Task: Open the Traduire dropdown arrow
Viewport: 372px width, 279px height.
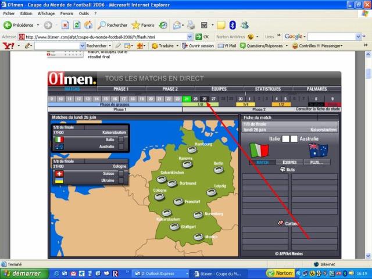Action: [177, 45]
